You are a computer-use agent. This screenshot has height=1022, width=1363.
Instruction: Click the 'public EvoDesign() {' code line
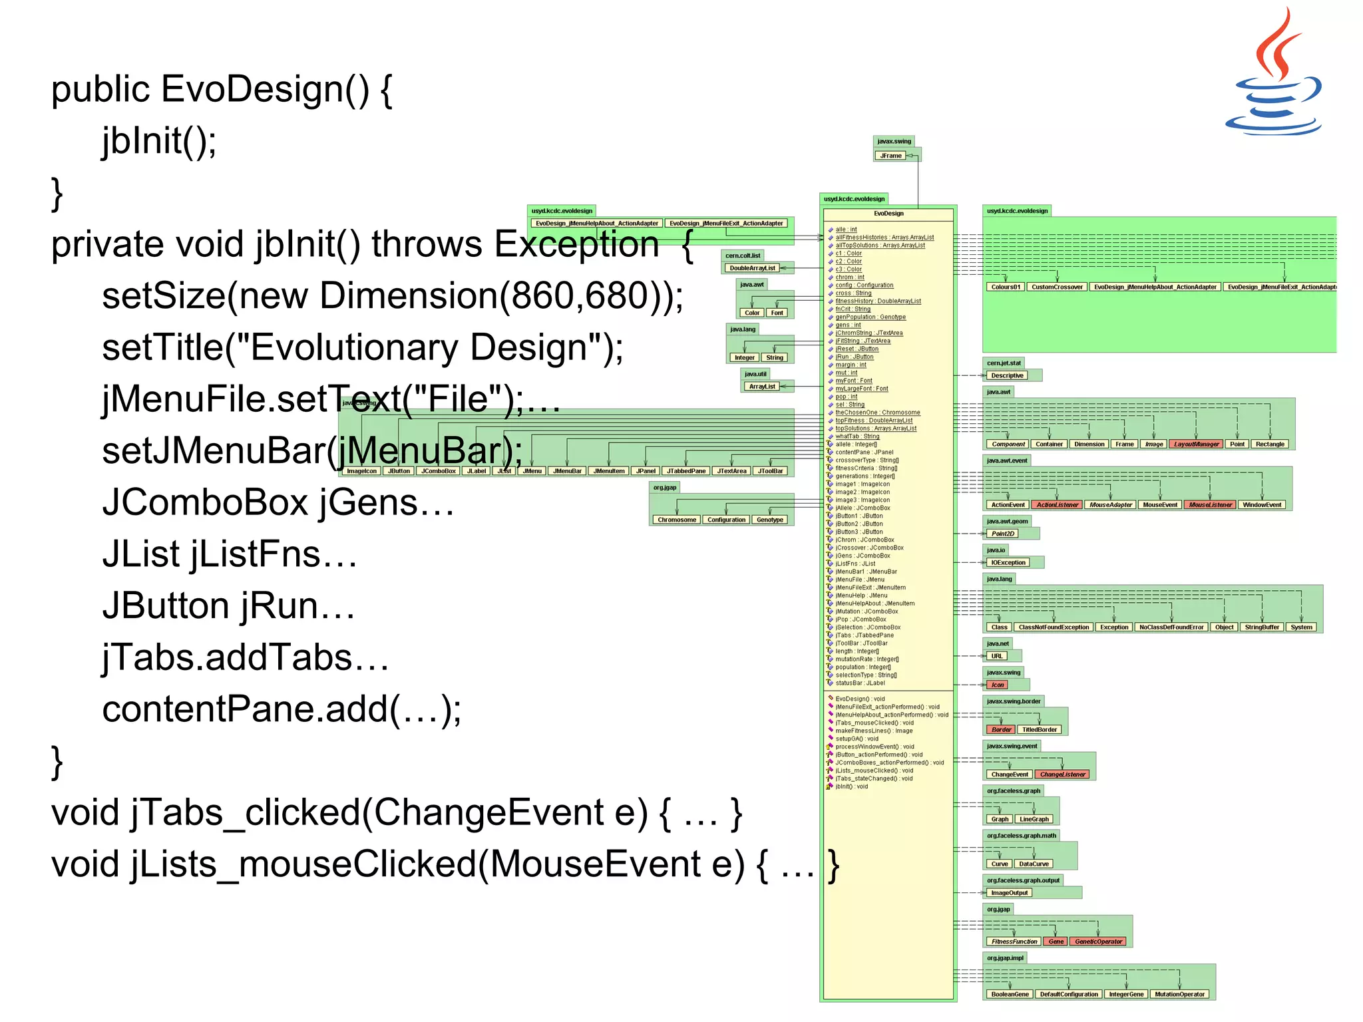[222, 90]
